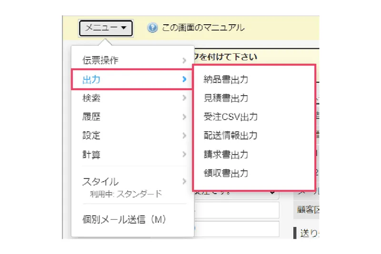
Task: Expand the 設定 submenu arrow
Action: [184, 136]
